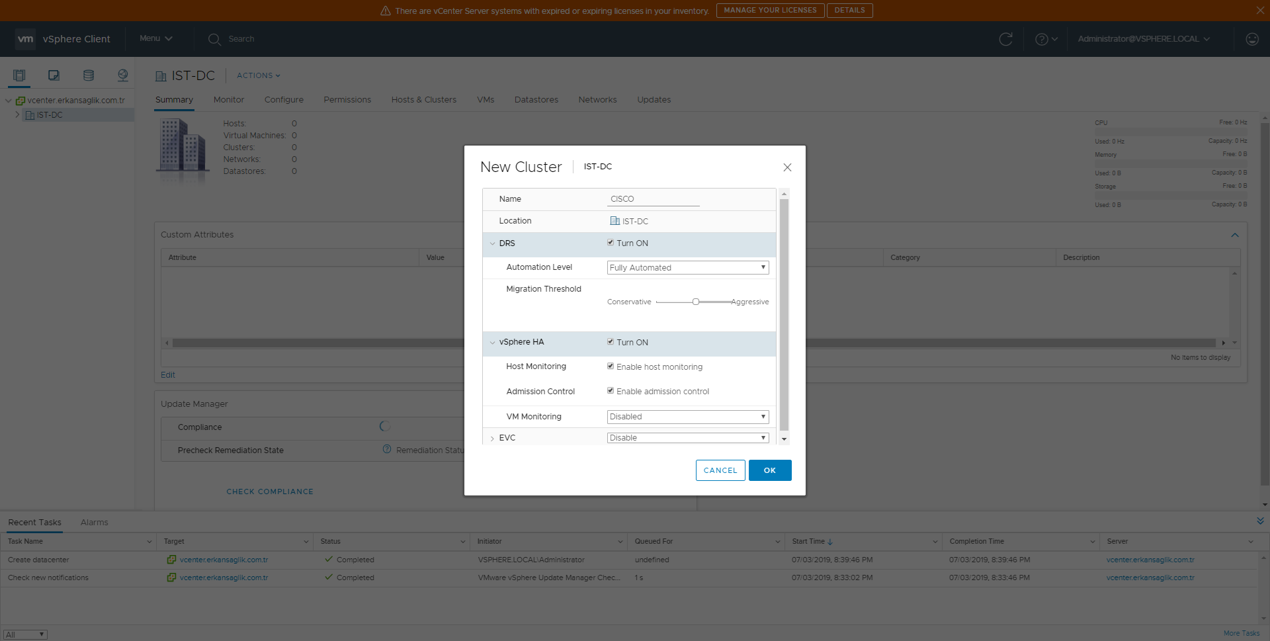Viewport: 1270px width, 641px height.
Task: Open the Menu dropdown
Action: pos(156,38)
